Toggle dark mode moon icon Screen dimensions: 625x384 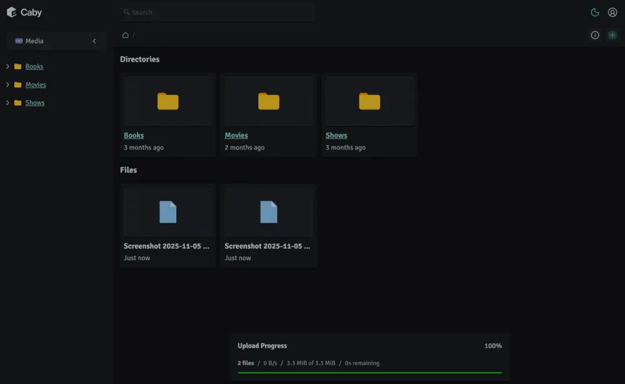(x=595, y=13)
